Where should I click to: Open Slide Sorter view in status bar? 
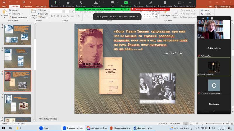tap(191, 123)
